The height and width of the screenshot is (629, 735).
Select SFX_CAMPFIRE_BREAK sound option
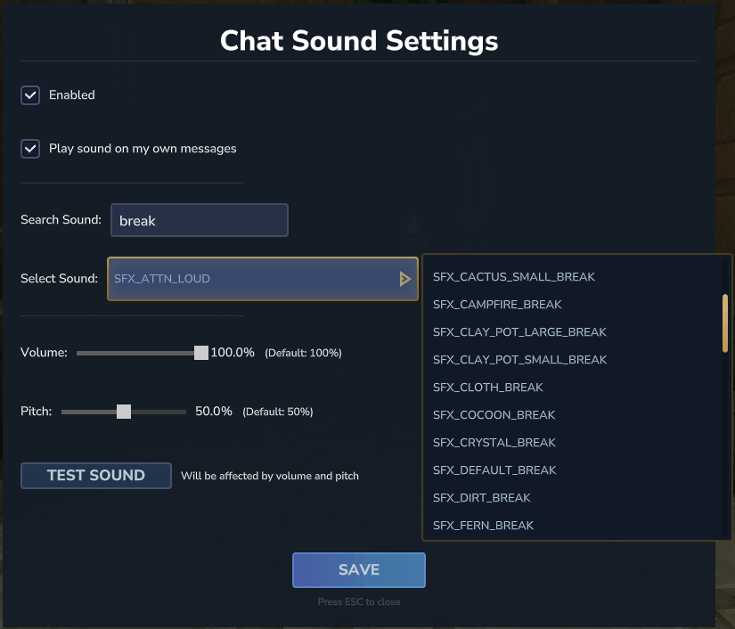click(497, 305)
